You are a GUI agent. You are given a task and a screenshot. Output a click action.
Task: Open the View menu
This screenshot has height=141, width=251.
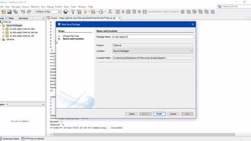point(7,7)
